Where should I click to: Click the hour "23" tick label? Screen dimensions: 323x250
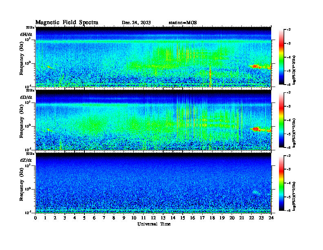coord(261,218)
